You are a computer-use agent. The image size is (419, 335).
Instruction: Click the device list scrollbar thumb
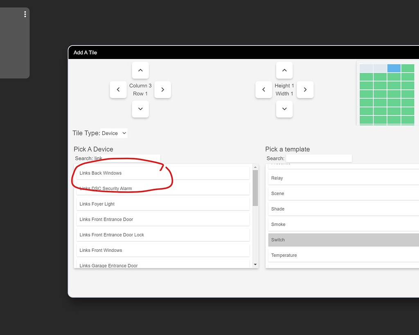[255, 188]
